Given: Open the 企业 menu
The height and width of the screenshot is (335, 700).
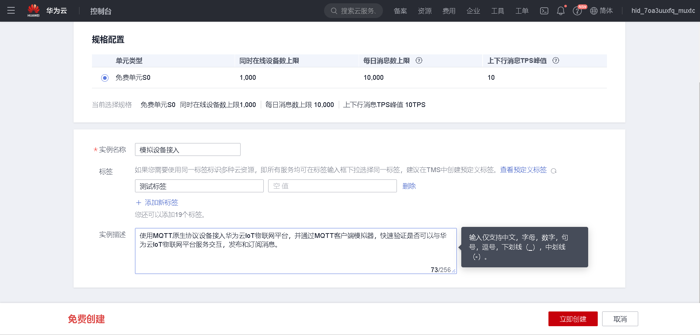Looking at the screenshot, I should point(473,11).
